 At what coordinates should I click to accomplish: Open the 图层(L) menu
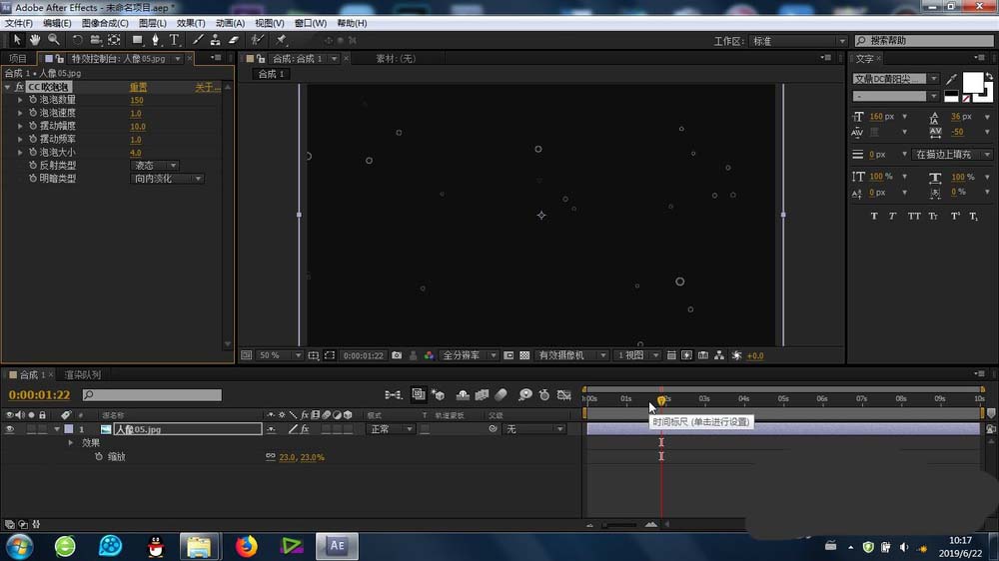(x=153, y=23)
